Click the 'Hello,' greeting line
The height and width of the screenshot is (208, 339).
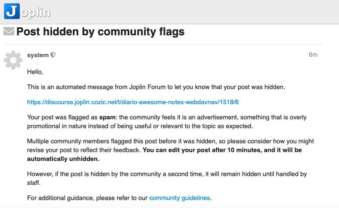point(35,72)
